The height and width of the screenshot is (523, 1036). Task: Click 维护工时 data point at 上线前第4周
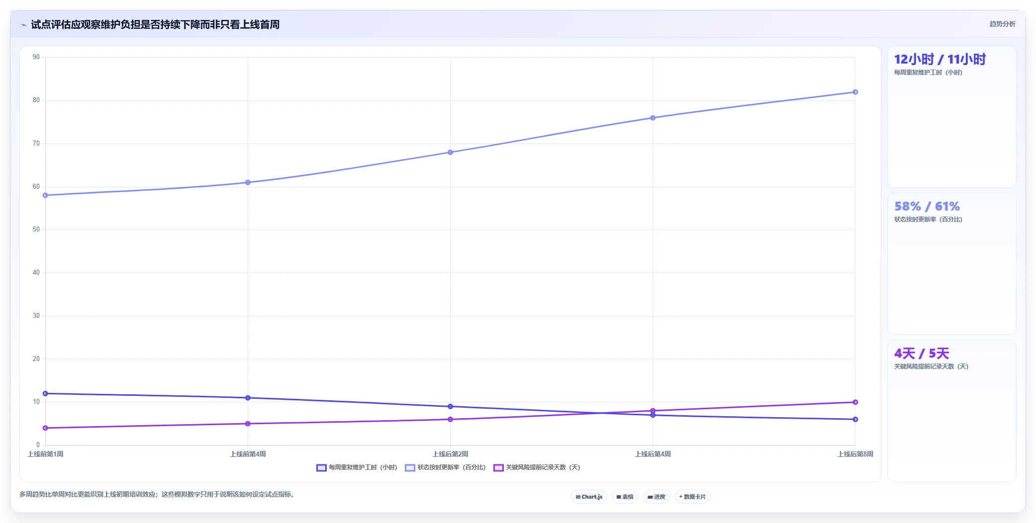248,398
